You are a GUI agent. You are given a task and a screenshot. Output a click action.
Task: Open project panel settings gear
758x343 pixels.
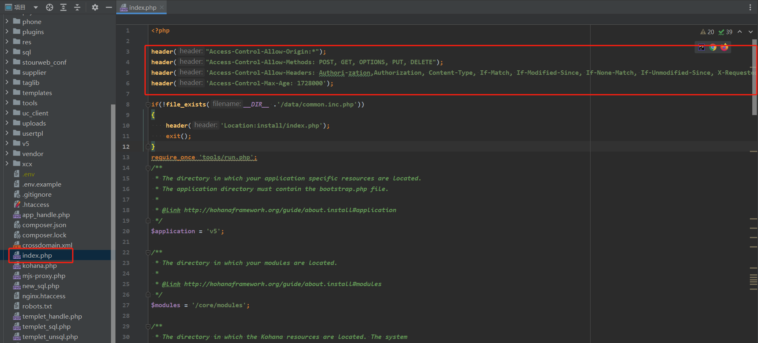(x=95, y=7)
